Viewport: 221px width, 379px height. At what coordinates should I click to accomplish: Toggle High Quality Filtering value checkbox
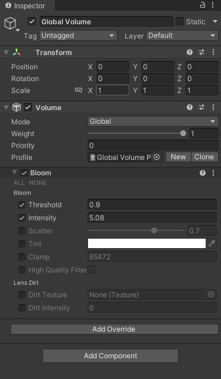click(92, 269)
